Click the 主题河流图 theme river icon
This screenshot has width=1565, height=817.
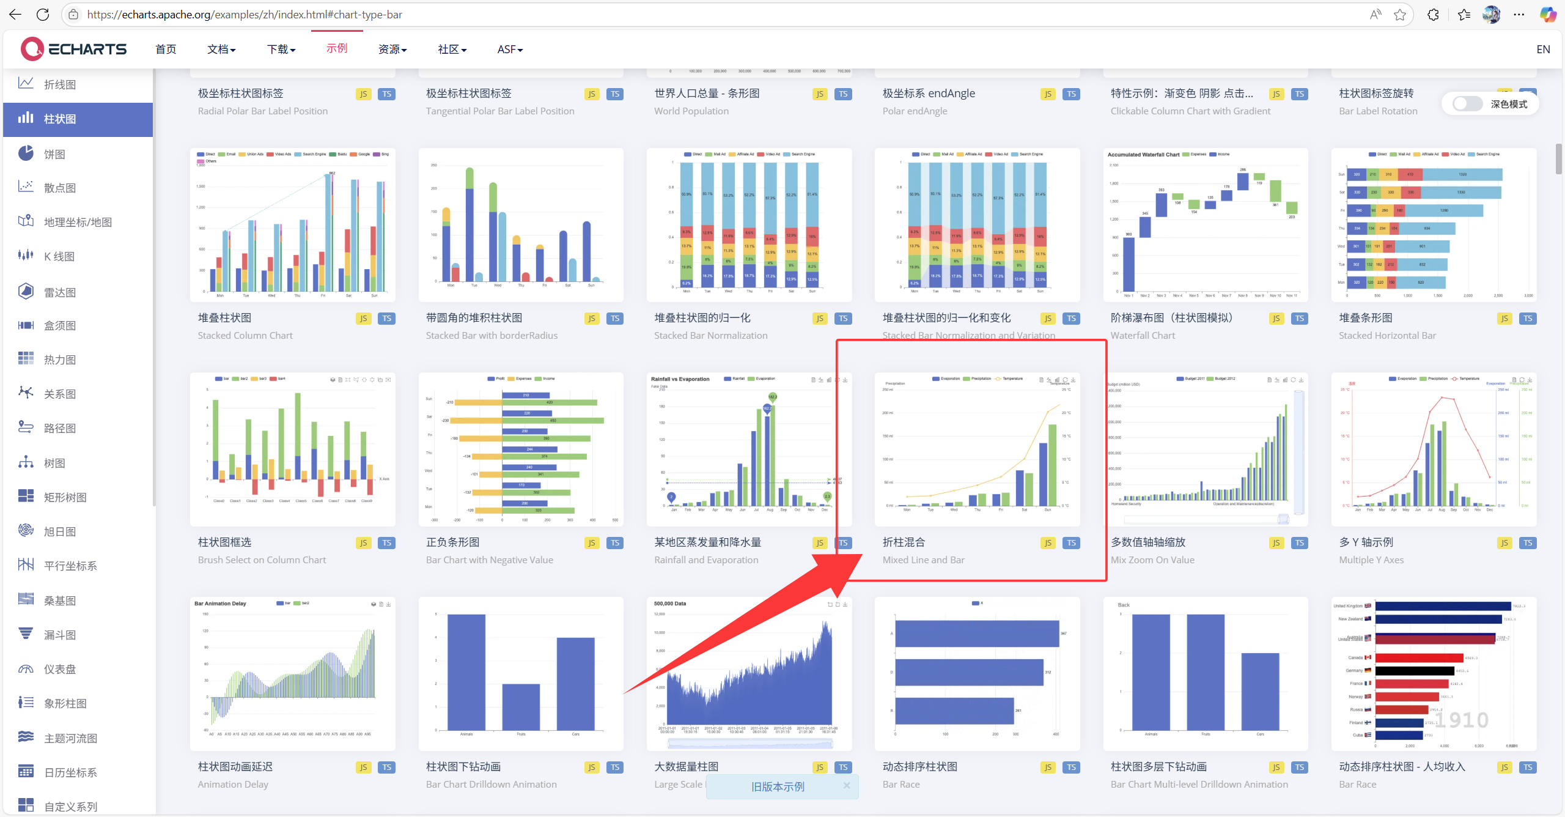pos(26,737)
